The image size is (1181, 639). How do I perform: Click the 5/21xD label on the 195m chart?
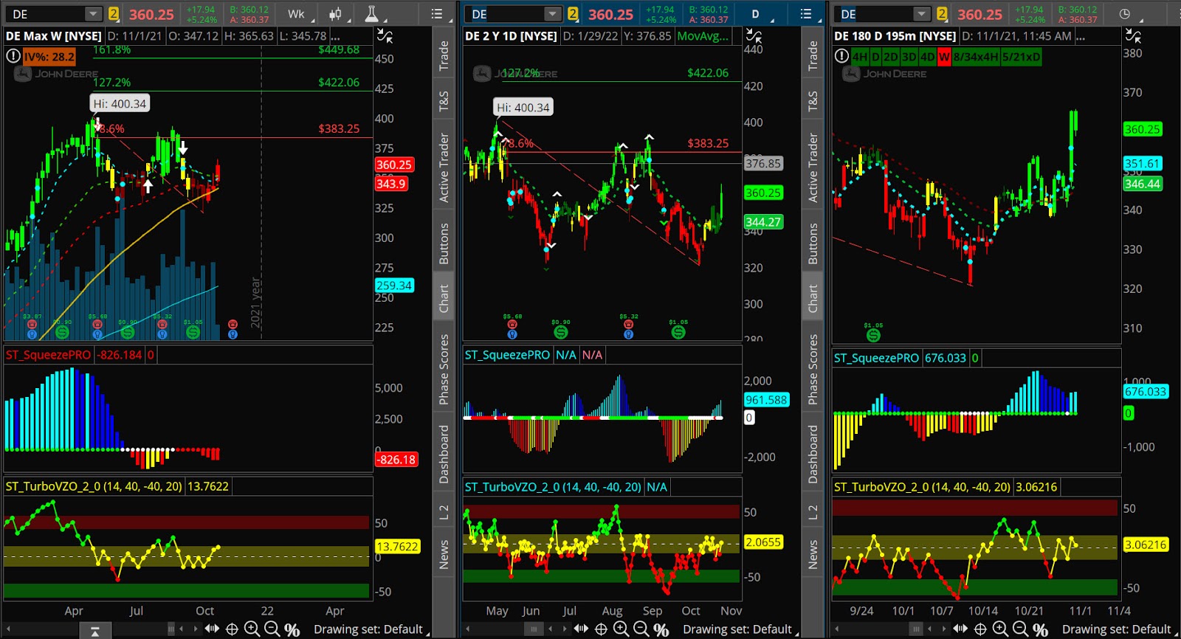pyautogui.click(x=1022, y=57)
